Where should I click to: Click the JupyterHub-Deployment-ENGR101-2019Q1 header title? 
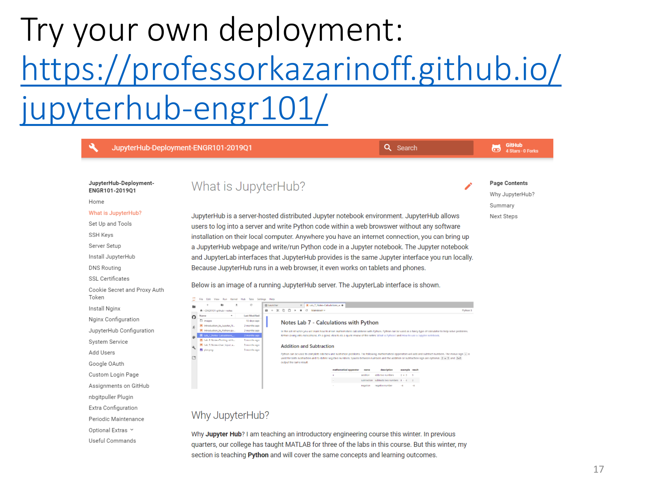pos(182,148)
